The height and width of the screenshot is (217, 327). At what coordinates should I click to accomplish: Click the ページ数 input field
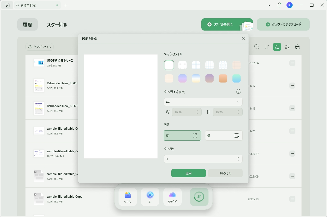tap(203, 159)
